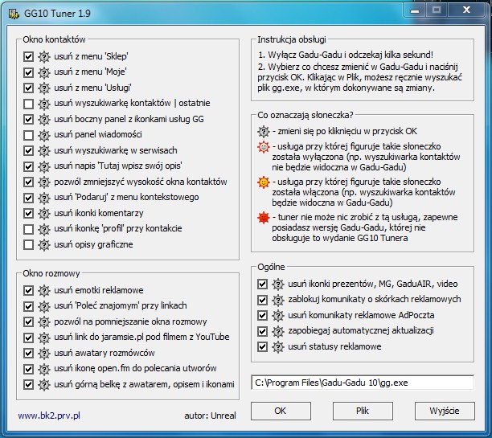
Task: Minimize the GG10 Tuner window
Action: tap(415, 10)
